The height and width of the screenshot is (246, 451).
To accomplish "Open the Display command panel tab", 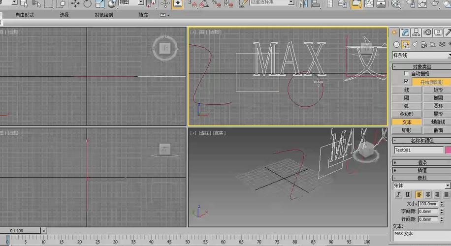I will click(438, 32).
